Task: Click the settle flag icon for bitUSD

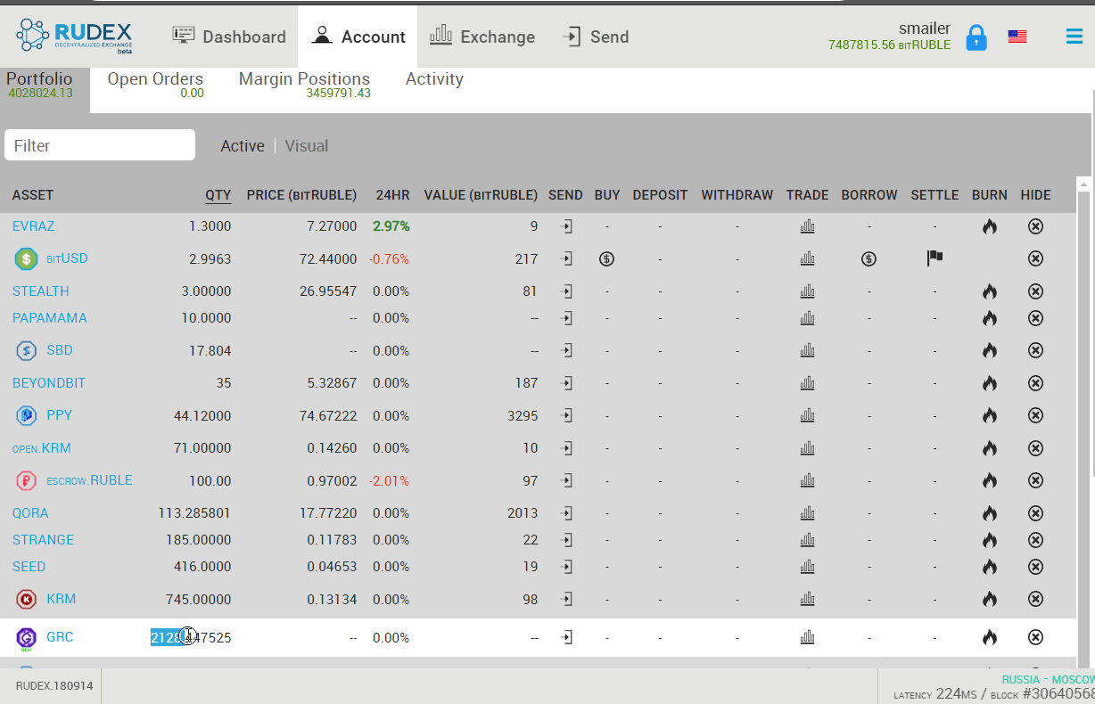Action: point(934,258)
